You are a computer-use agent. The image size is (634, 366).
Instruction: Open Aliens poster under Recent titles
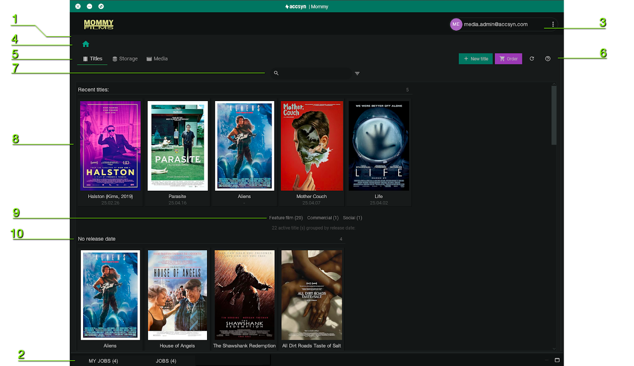coord(245,146)
